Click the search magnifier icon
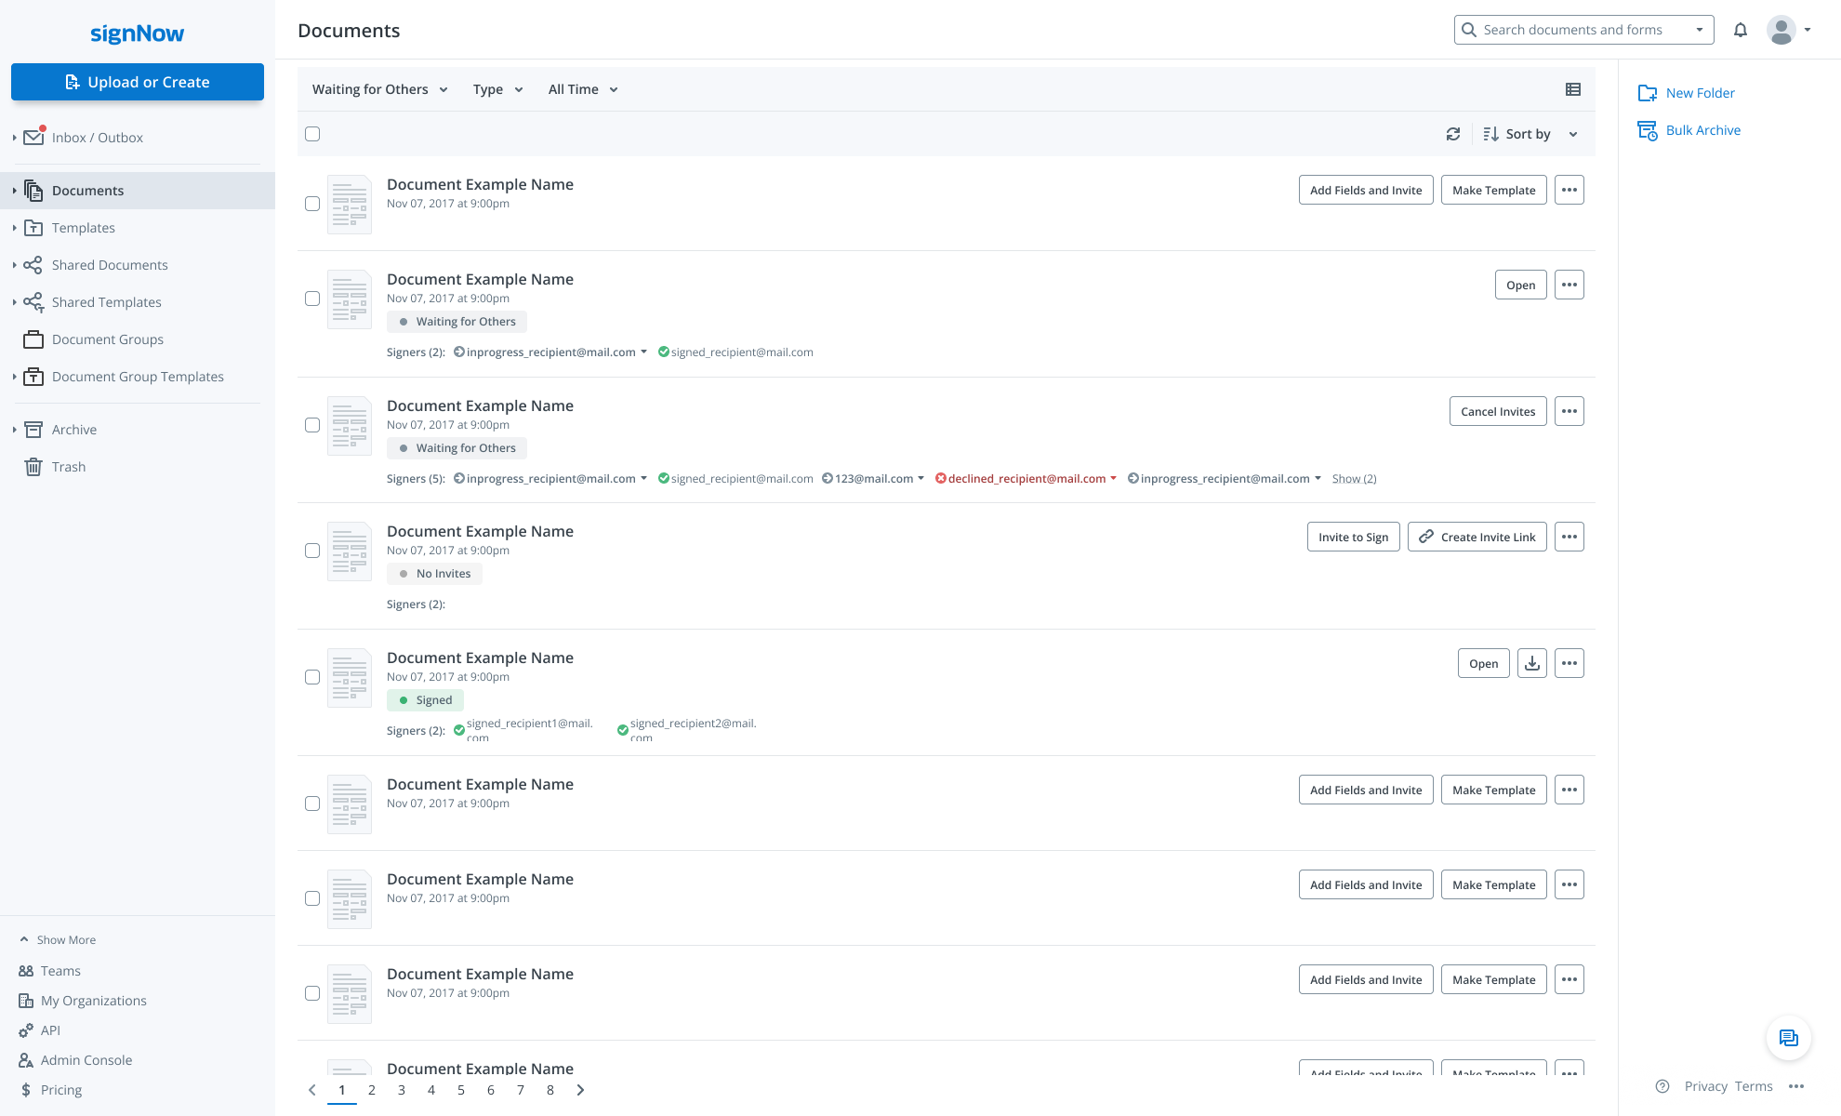 [x=1469, y=30]
